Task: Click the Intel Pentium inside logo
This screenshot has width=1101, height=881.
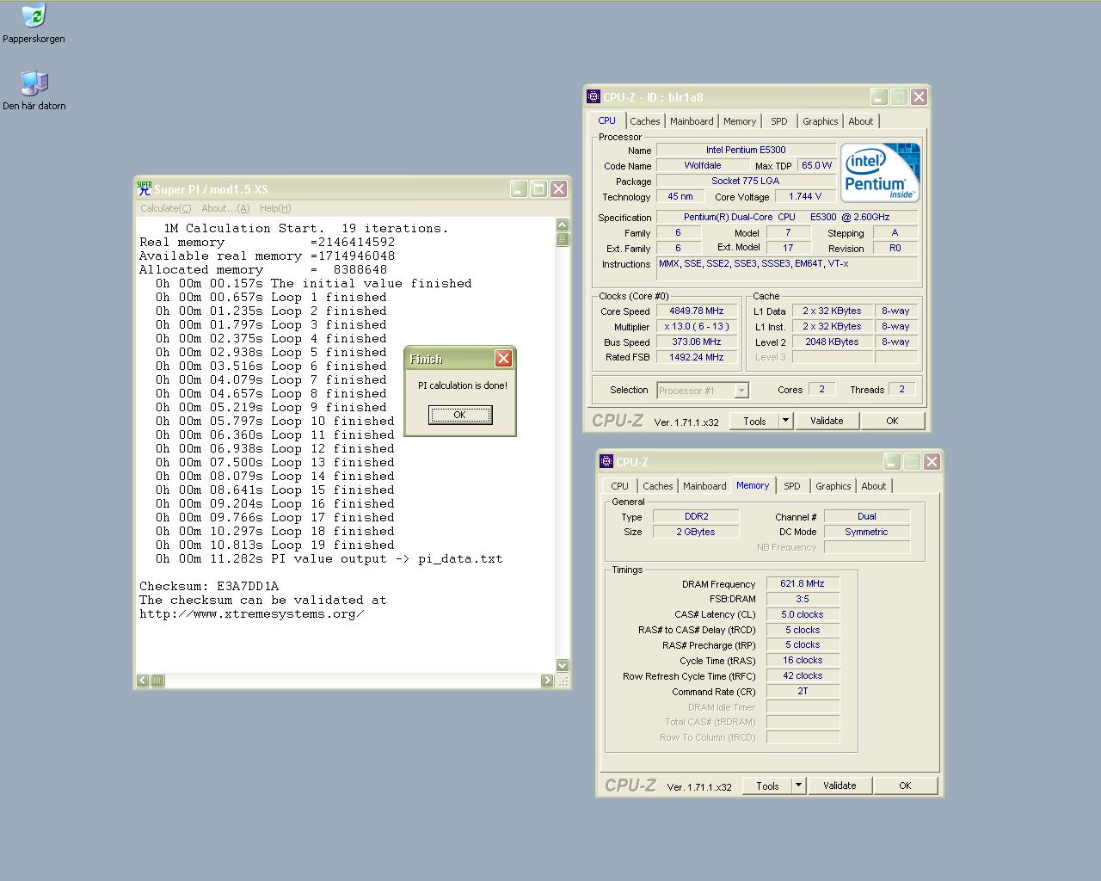Action: coord(881,173)
